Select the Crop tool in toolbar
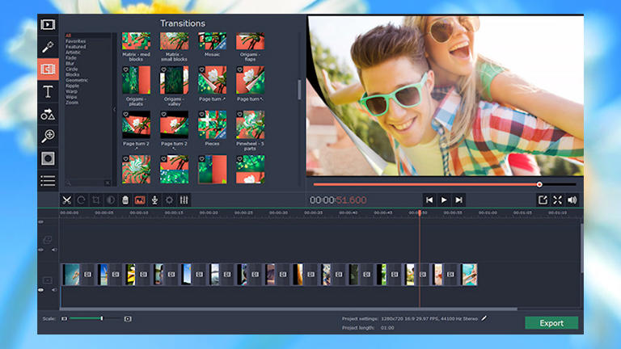The width and height of the screenshot is (621, 349). click(96, 200)
